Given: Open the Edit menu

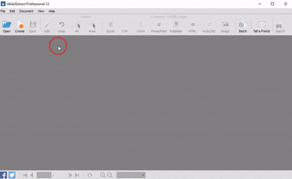Looking at the screenshot, I should [x=12, y=11].
